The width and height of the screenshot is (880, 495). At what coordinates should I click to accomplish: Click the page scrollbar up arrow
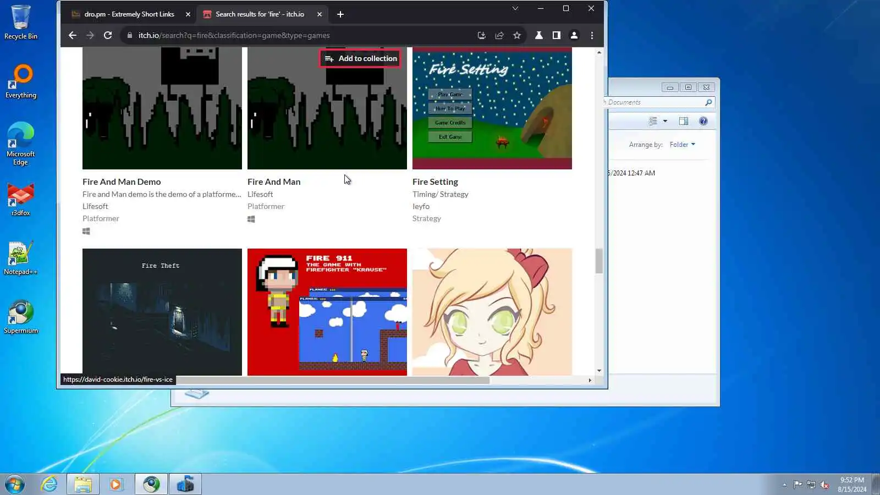pyautogui.click(x=599, y=52)
